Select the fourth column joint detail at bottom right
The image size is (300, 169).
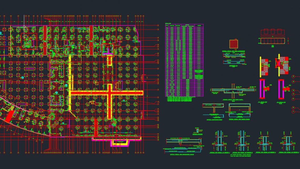point(288,141)
